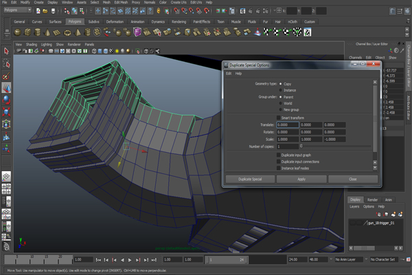
Task: Go to start of playback range
Action: click(x=98, y=260)
